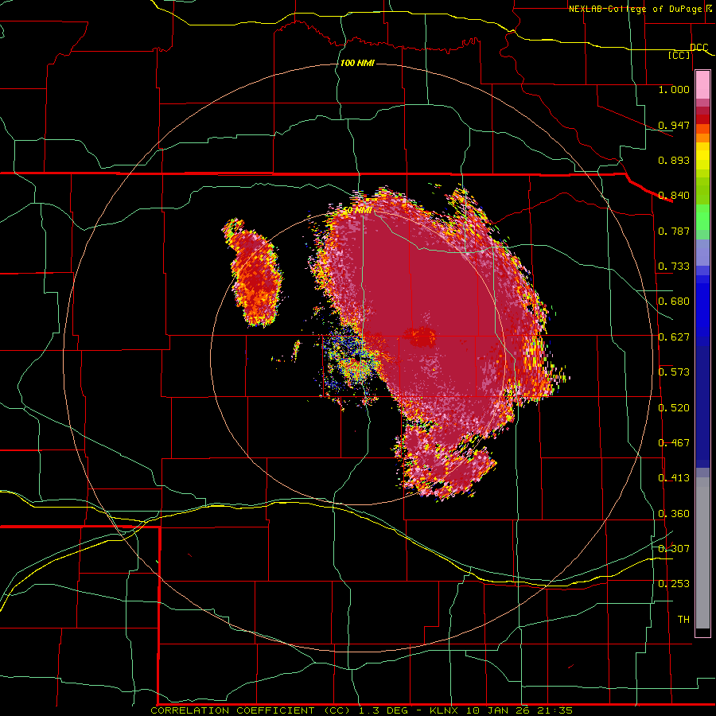
Task: Select the 0.253 scale value
Action: [674, 584]
